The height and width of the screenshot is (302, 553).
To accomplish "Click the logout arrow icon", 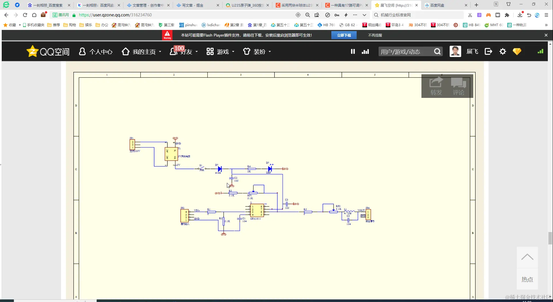I will pos(489,52).
